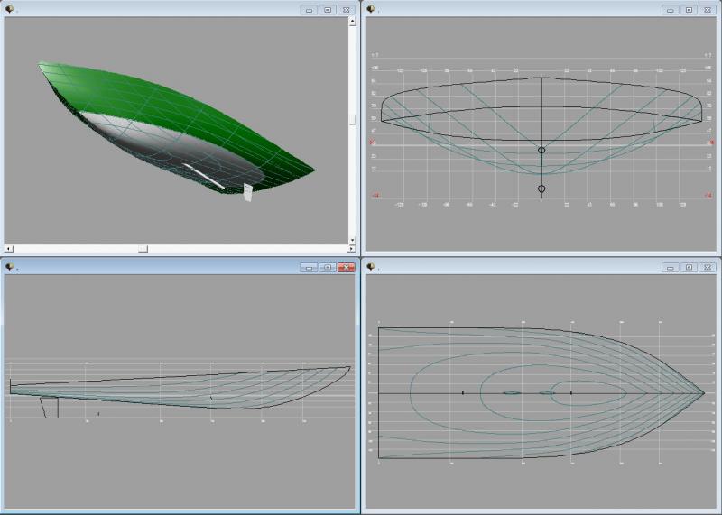Select the lower circle marker in body plan
The width and height of the screenshot is (722, 515).
(541, 189)
